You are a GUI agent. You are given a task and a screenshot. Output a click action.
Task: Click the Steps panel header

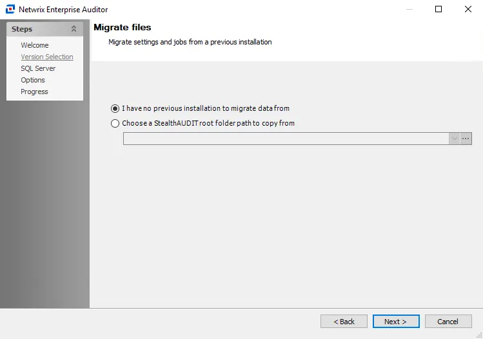[x=44, y=29]
